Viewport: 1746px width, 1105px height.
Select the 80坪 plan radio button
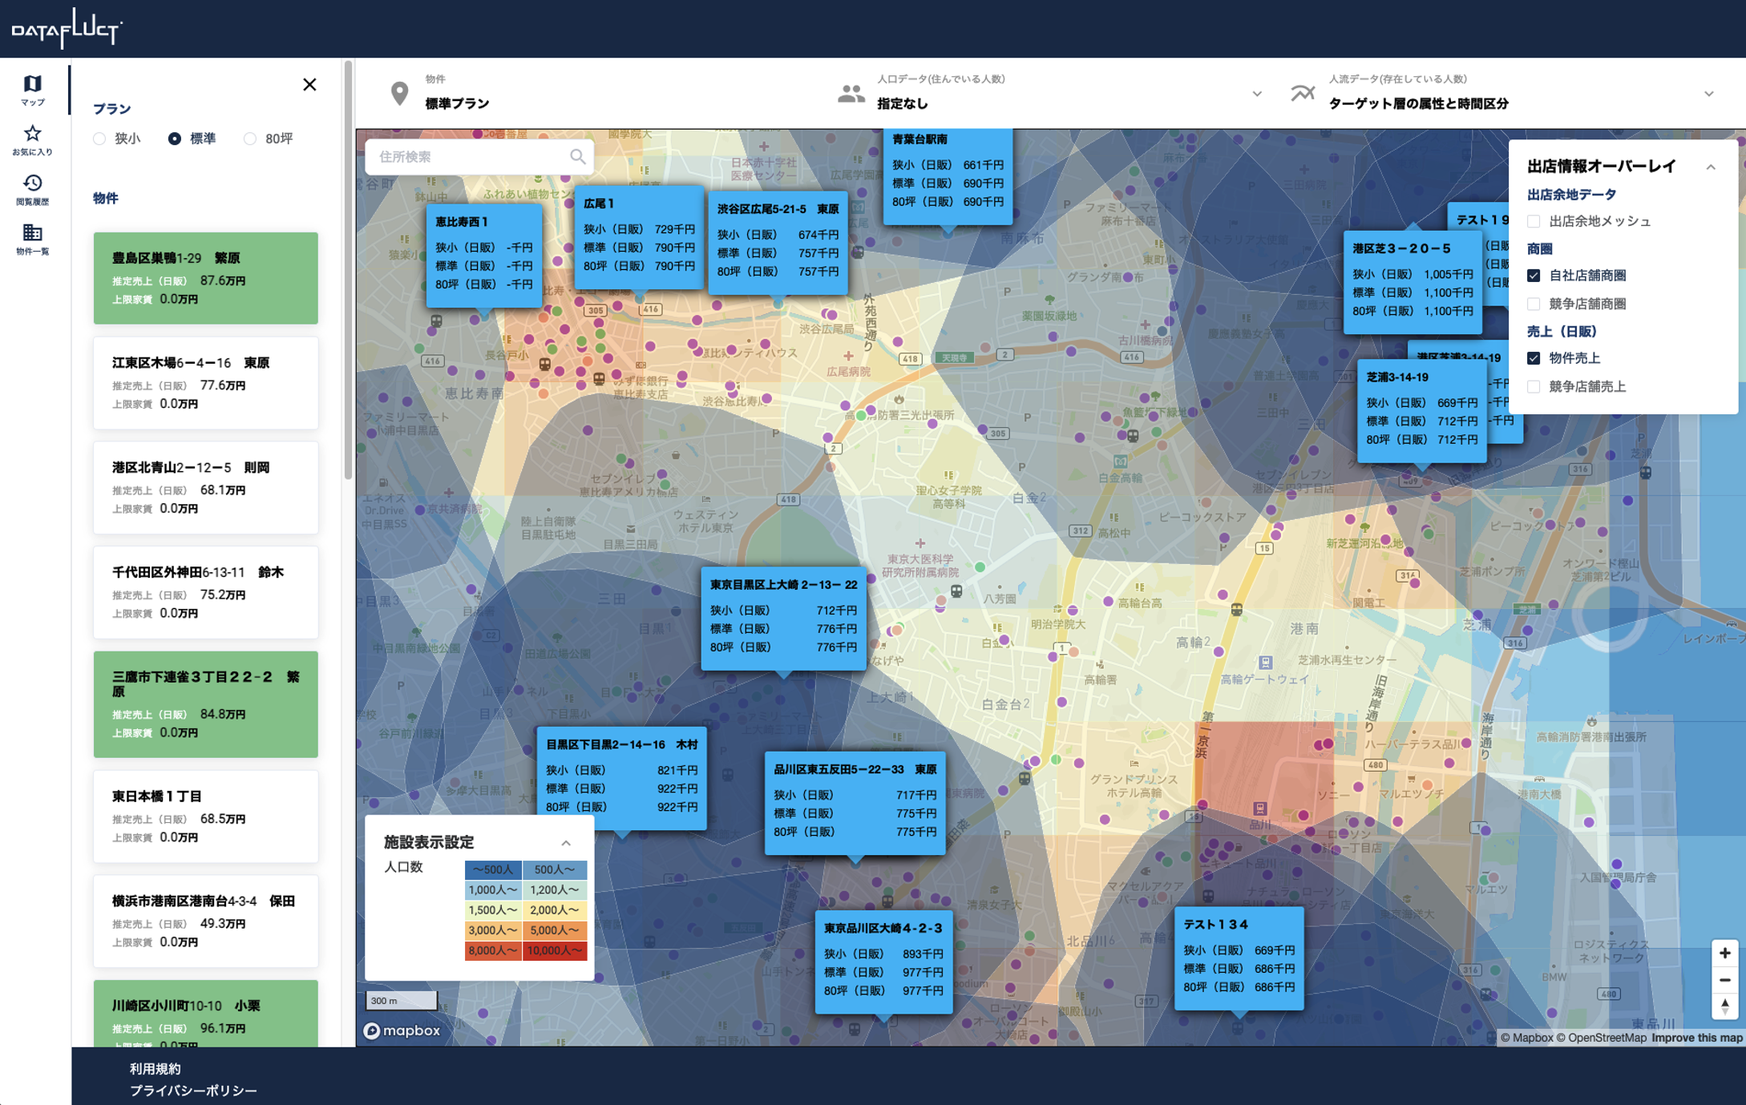(x=250, y=139)
